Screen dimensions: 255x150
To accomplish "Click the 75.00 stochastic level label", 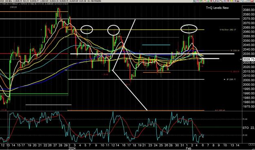I will pyautogui.click(x=245, y=119).
